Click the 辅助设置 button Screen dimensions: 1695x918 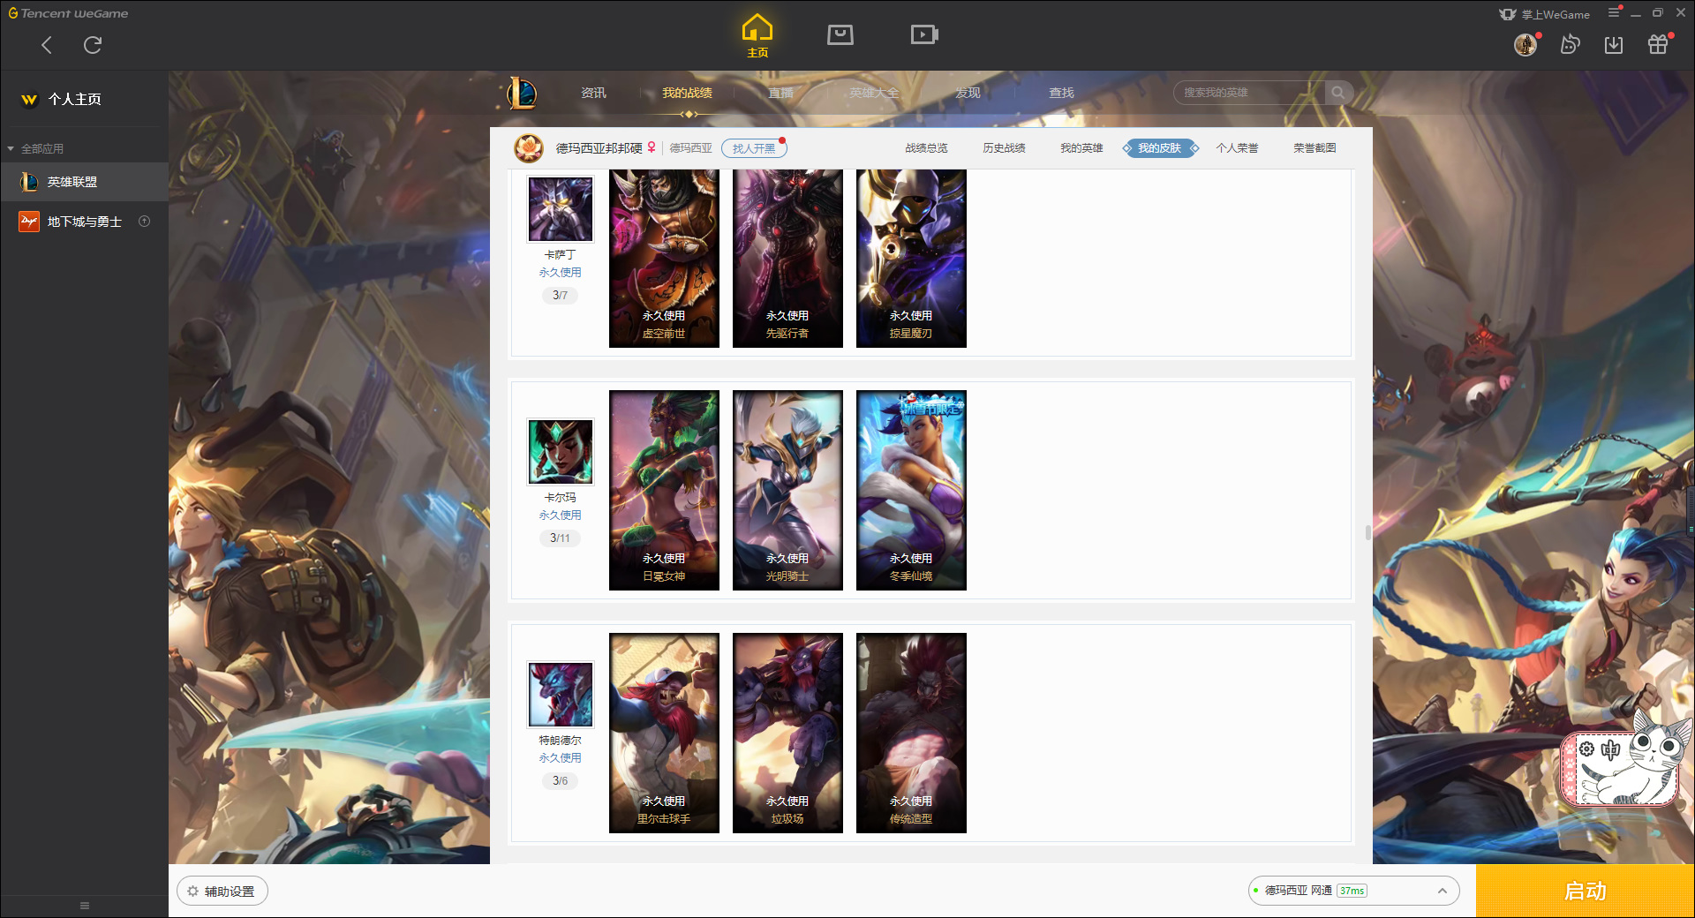pos(222,892)
